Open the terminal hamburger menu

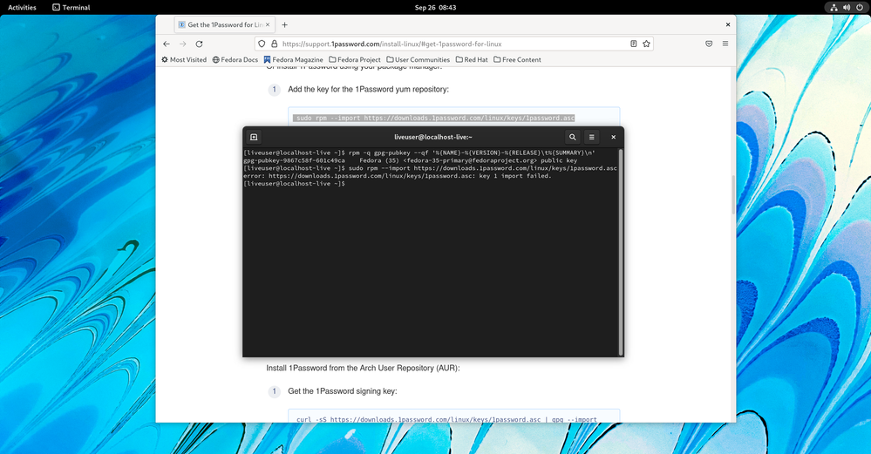click(591, 137)
